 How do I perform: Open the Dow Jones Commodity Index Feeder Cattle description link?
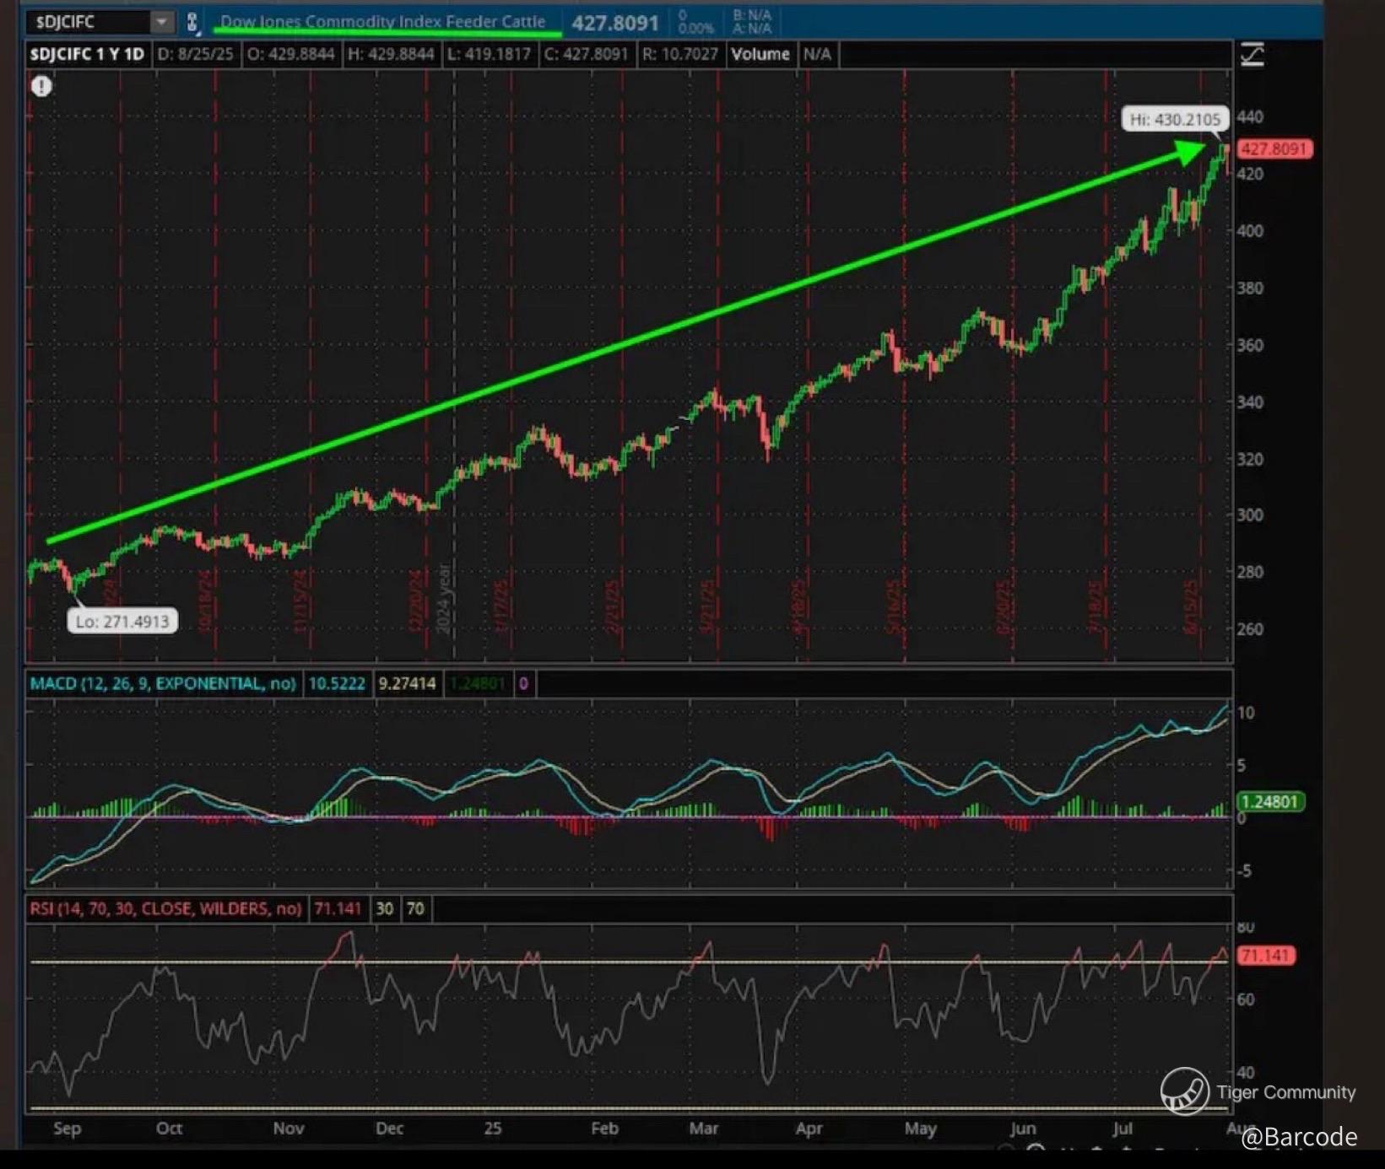(x=383, y=22)
